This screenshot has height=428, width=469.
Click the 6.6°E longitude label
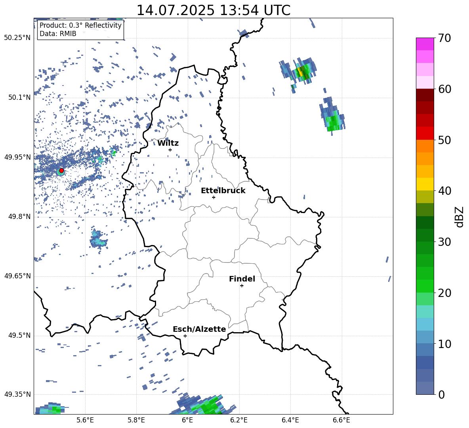[341, 420]
